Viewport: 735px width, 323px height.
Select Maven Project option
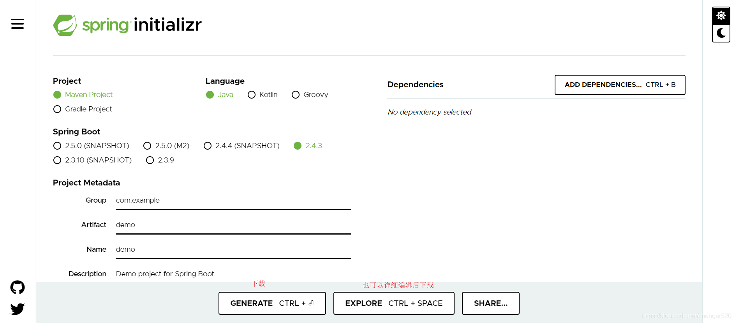83,95
